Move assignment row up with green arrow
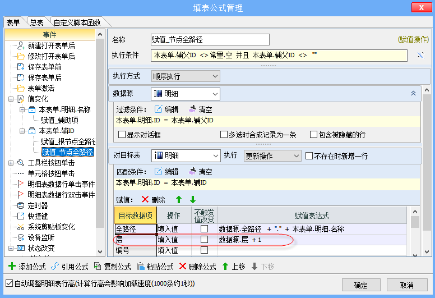The width and height of the screenshot is (435, 298). (x=179, y=200)
